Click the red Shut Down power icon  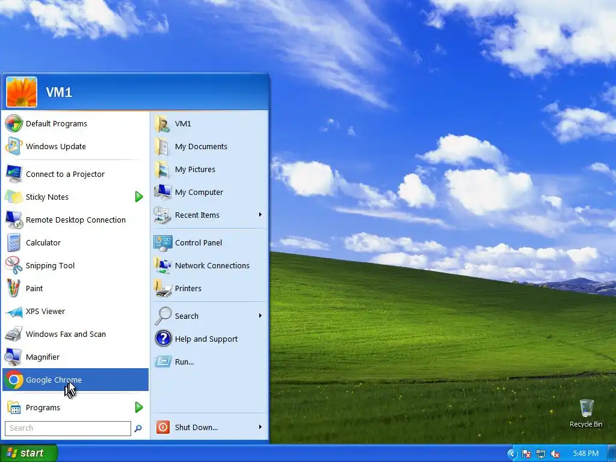click(163, 427)
